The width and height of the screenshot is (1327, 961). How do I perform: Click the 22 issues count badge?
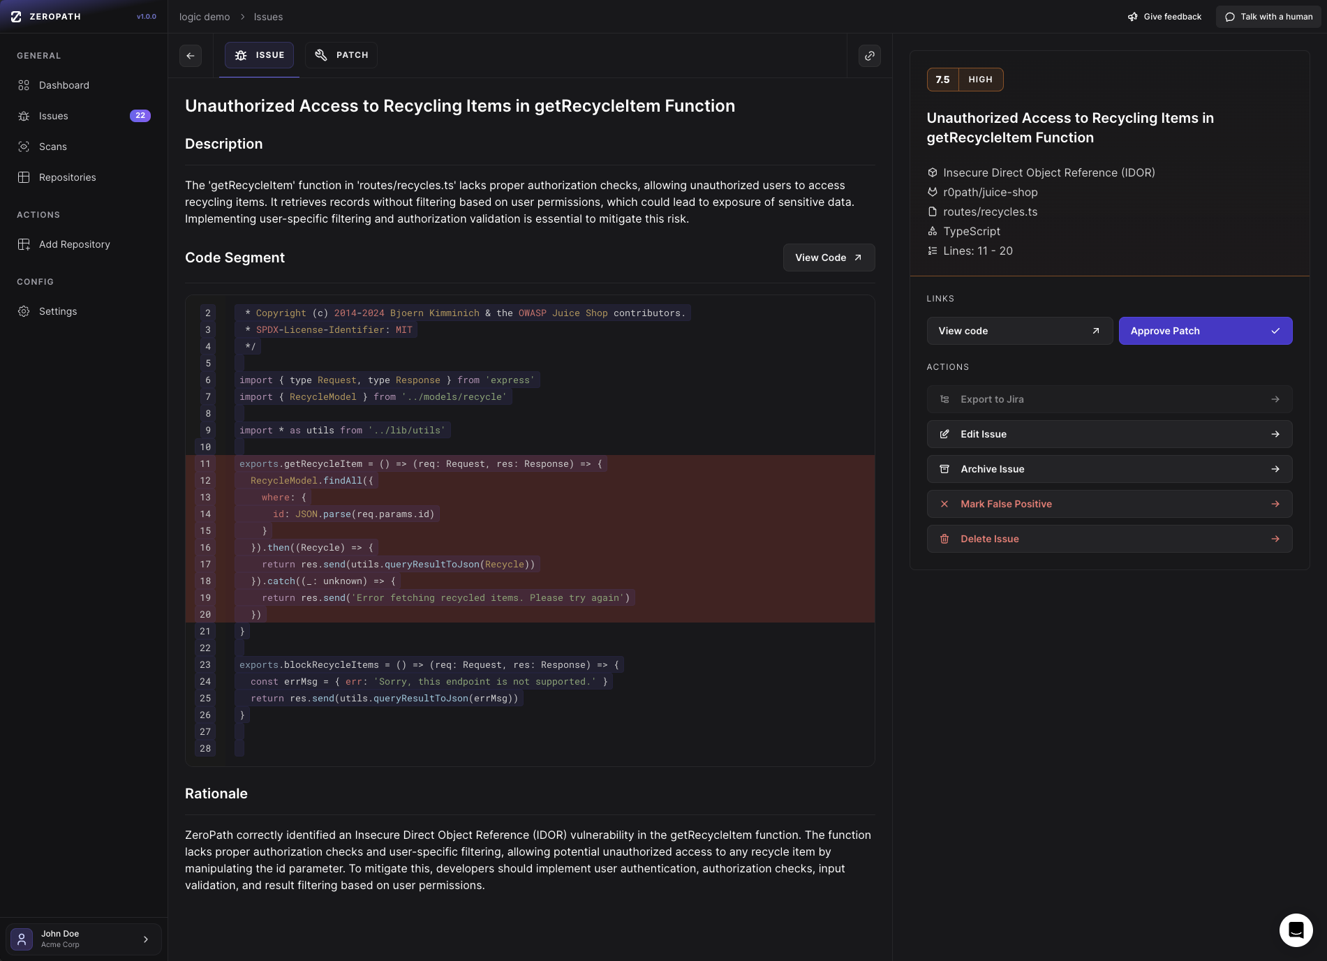point(140,116)
